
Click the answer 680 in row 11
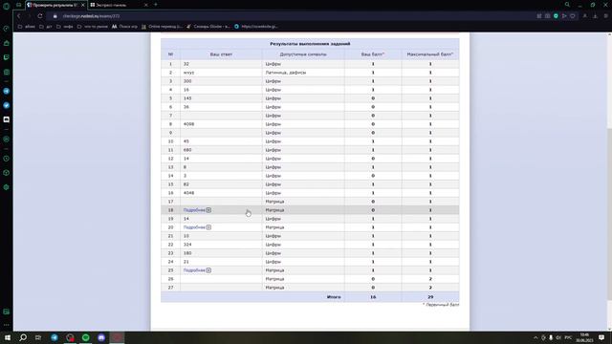pyautogui.click(x=187, y=150)
